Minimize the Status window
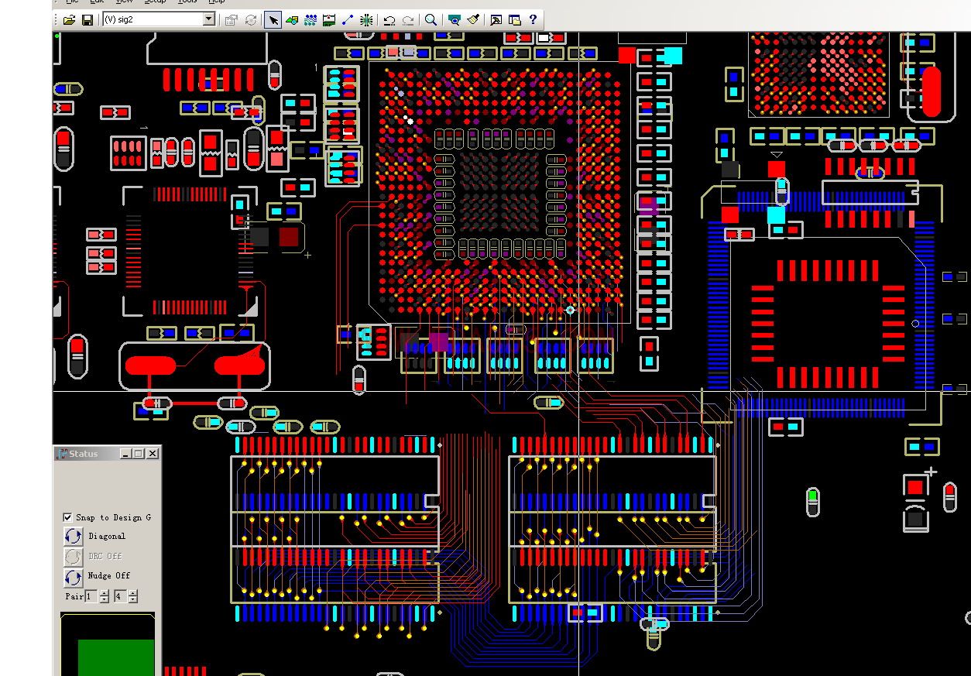This screenshot has width=971, height=676. (126, 454)
